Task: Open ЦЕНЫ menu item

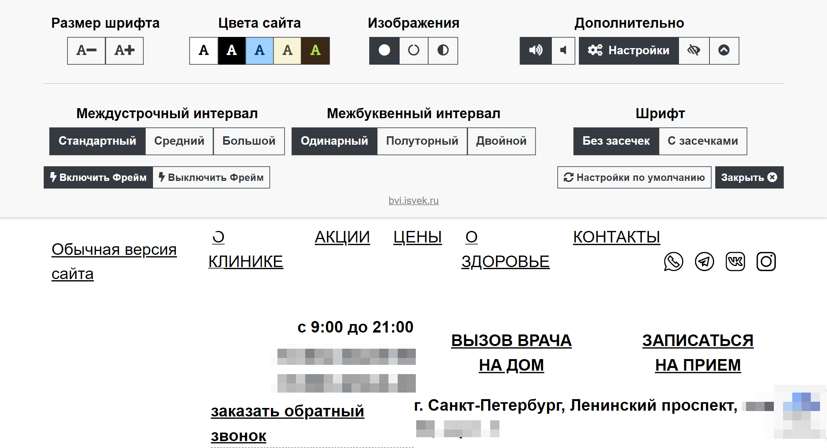Action: (417, 237)
